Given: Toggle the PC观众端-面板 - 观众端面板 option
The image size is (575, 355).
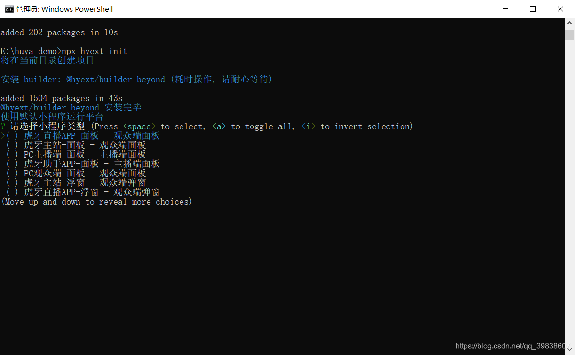Looking at the screenshot, I should (x=76, y=174).
